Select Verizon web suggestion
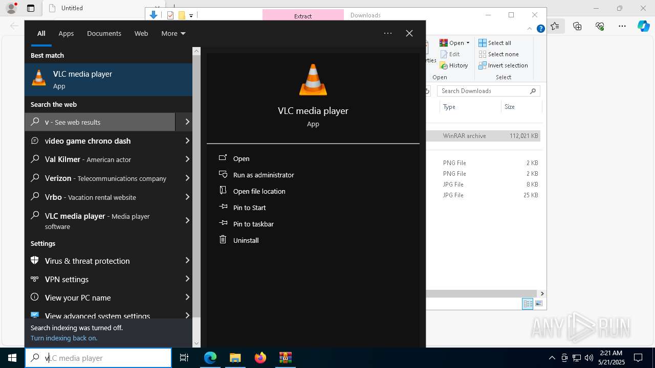 click(x=100, y=178)
